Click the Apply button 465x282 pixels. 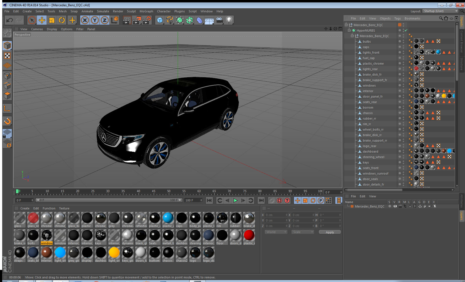330,232
